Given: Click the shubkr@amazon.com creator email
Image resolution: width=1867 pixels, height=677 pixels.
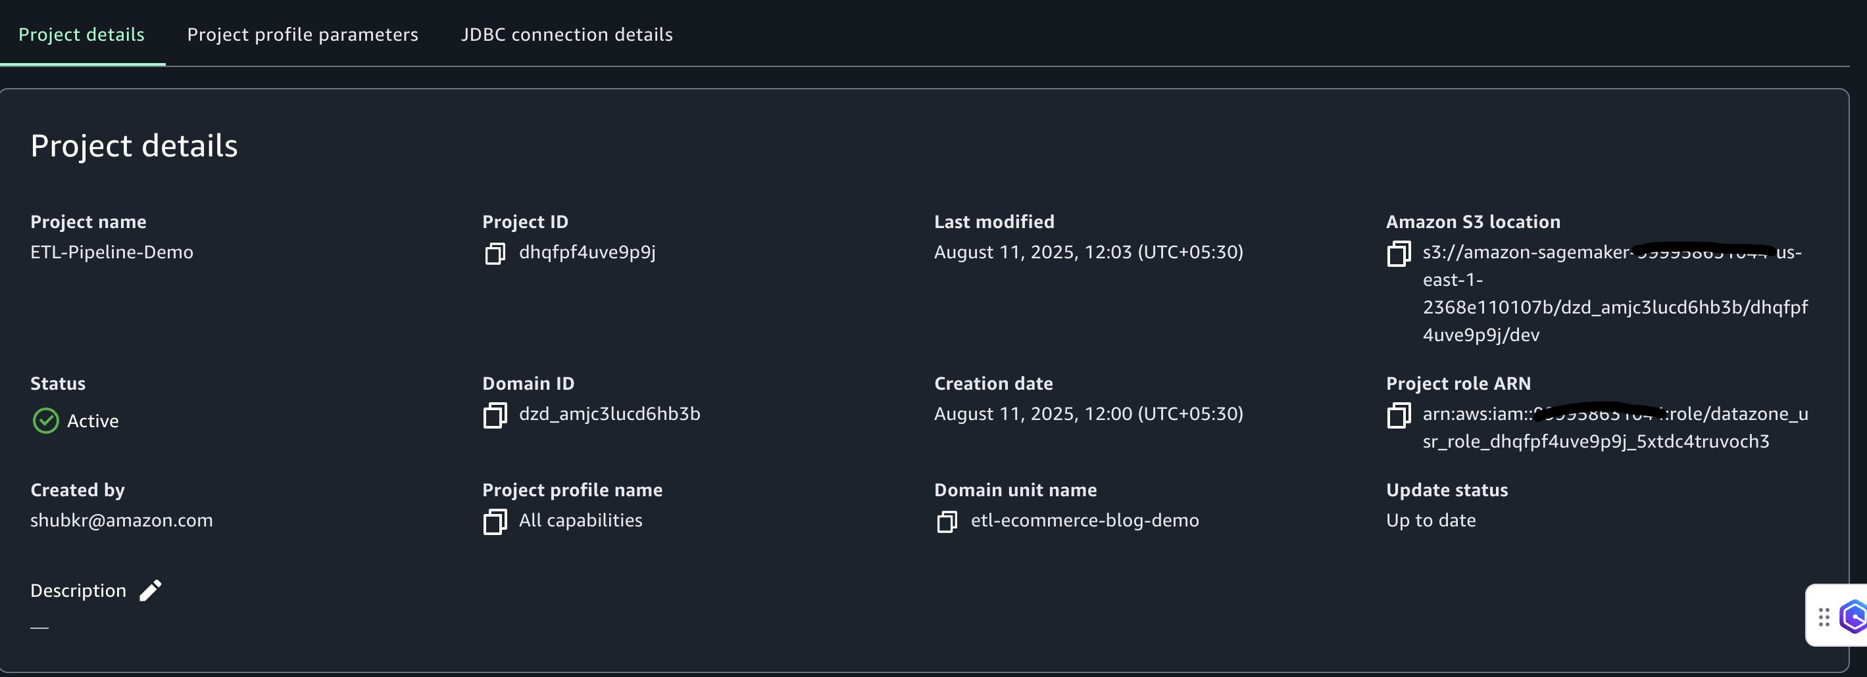Looking at the screenshot, I should click(122, 520).
